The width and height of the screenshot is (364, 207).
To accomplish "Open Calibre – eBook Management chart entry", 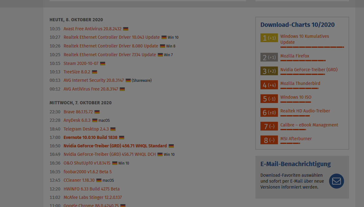I will tap(309, 125).
